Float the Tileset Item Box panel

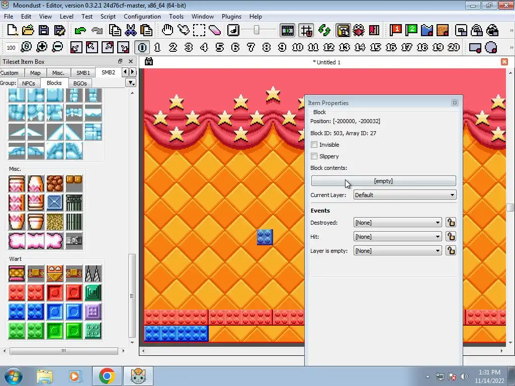tap(120, 61)
